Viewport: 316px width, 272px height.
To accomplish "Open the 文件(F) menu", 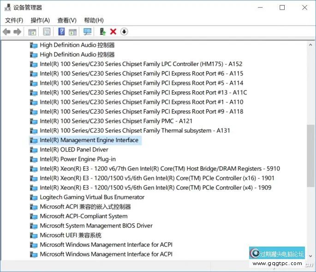I will (14, 20).
